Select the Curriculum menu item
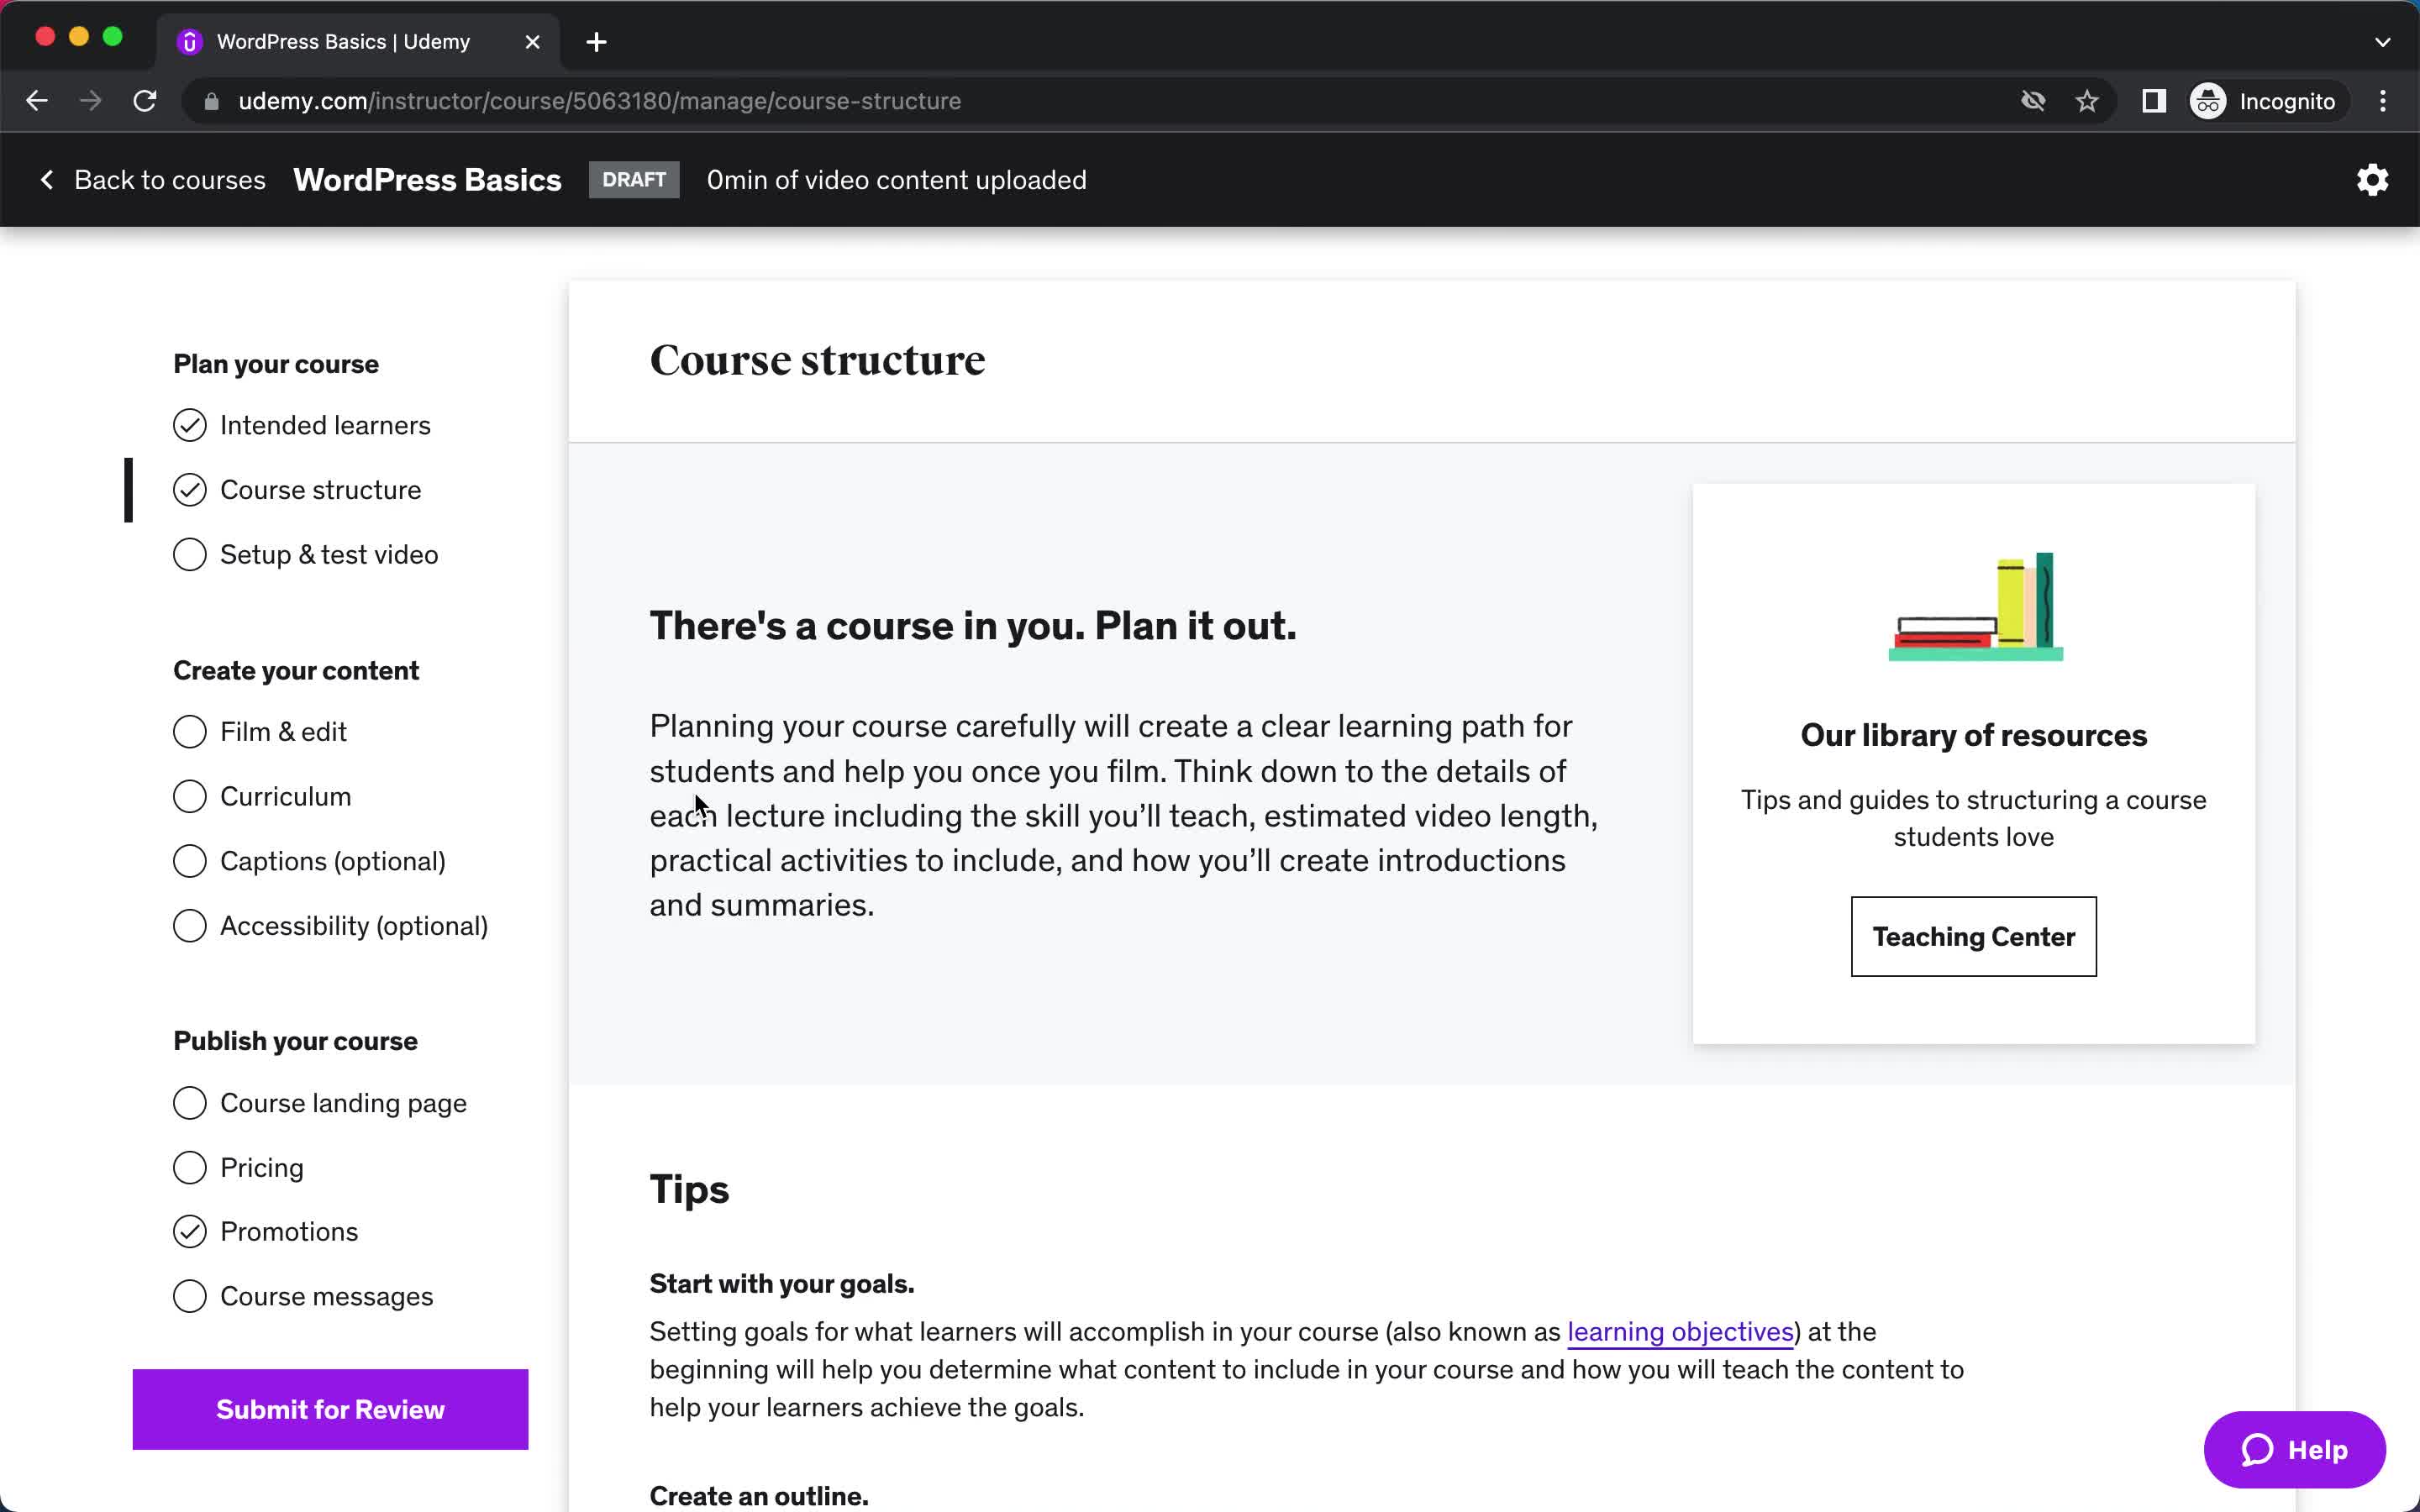The height and width of the screenshot is (1512, 2420). [286, 796]
